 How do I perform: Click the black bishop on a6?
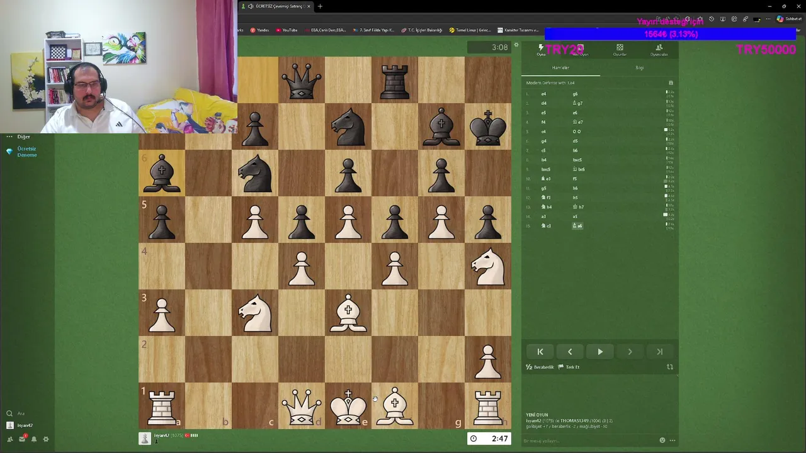162,173
